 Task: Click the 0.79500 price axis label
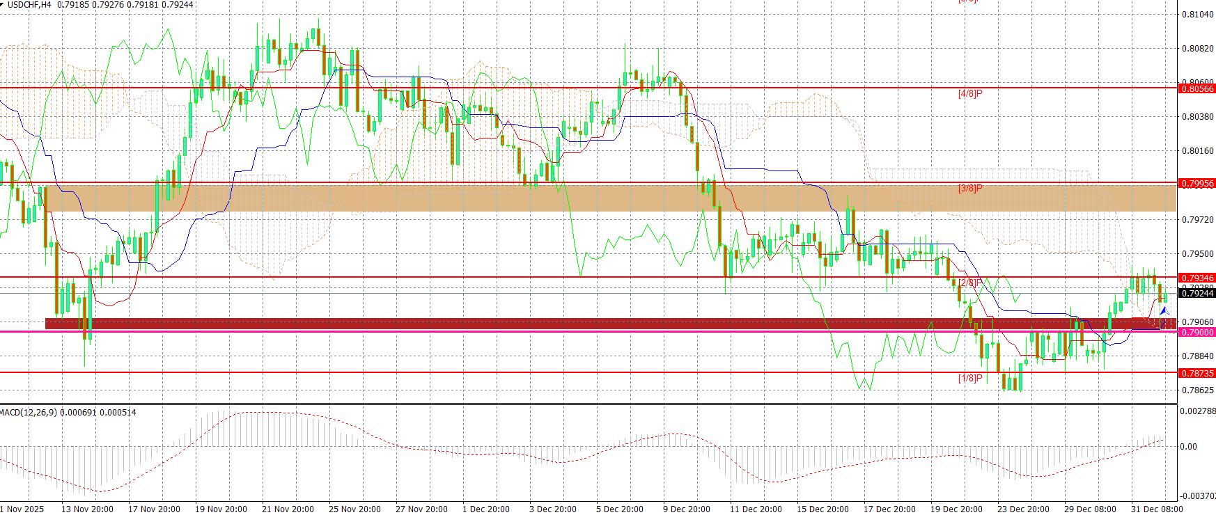(1197, 254)
